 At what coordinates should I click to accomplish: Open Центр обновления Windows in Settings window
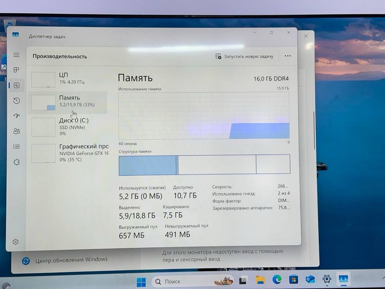pos(71,260)
